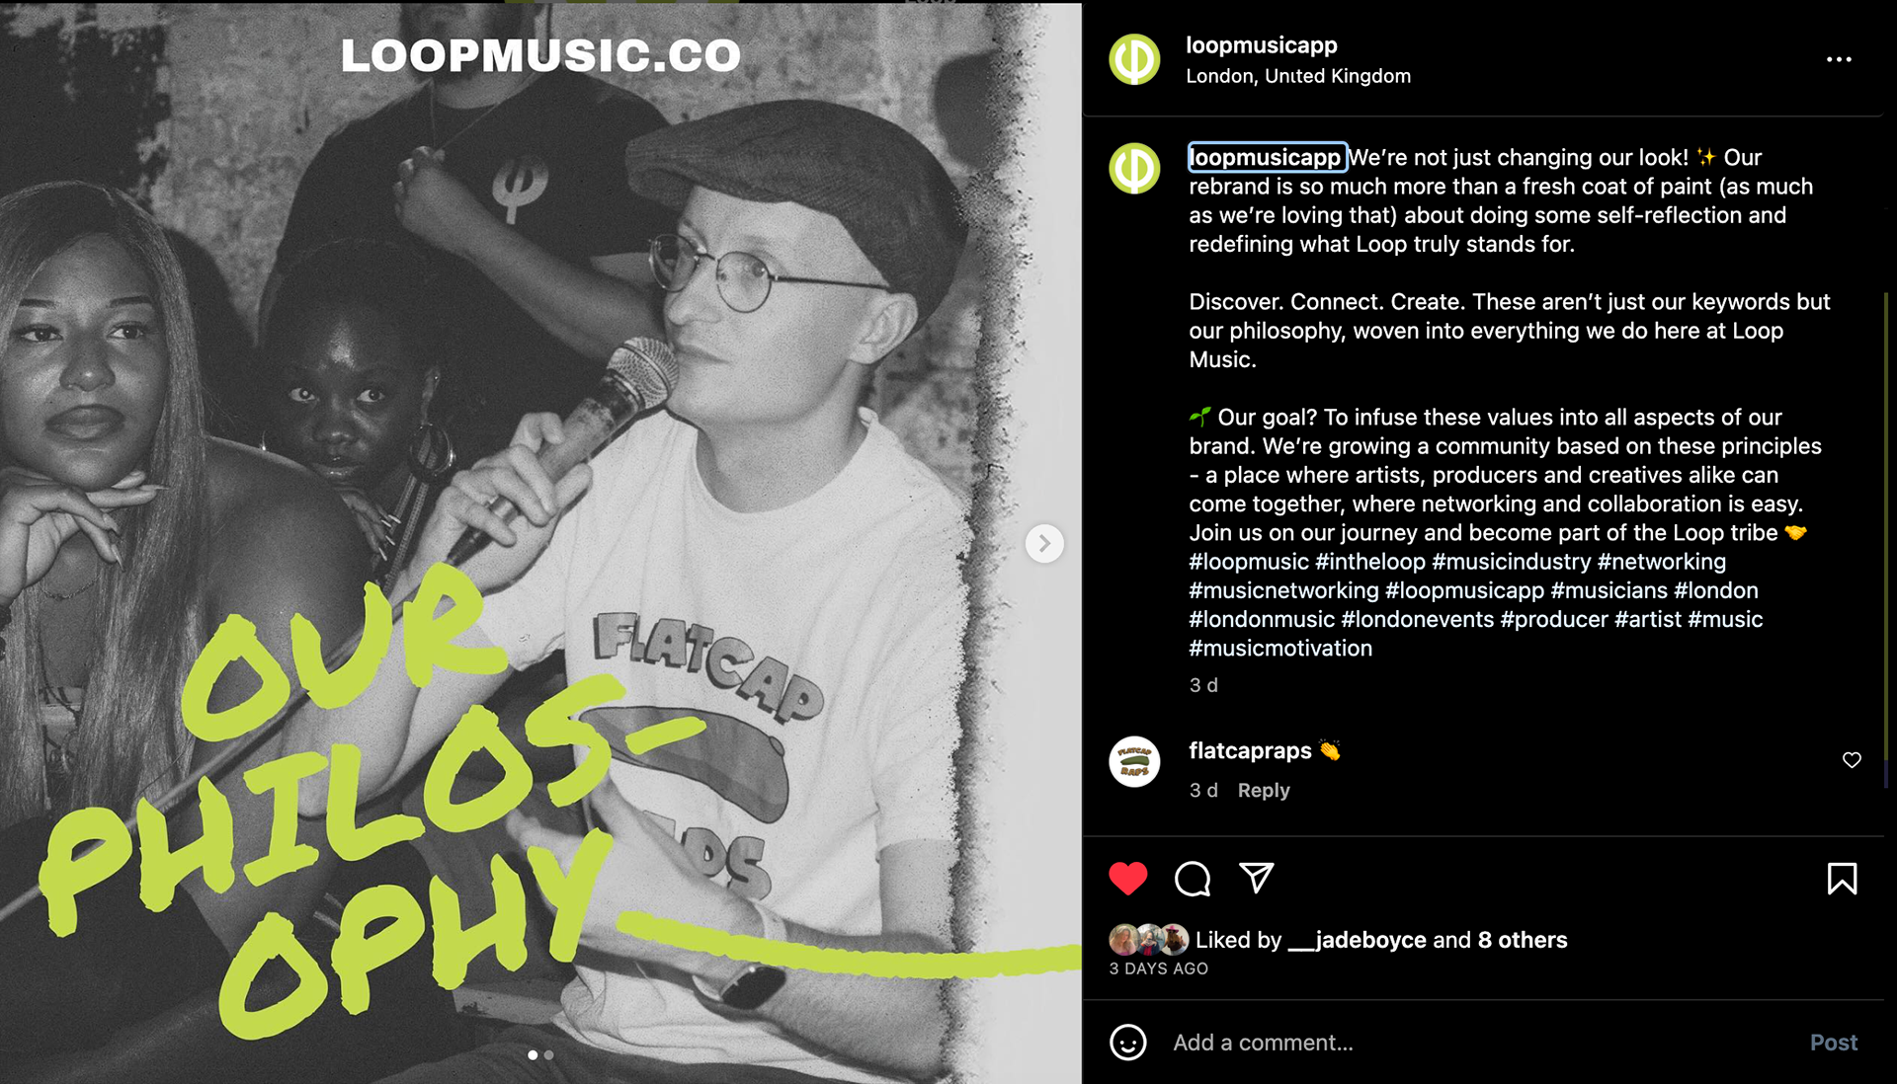Open three-dot more options menu
The image size is (1897, 1084).
[1839, 59]
